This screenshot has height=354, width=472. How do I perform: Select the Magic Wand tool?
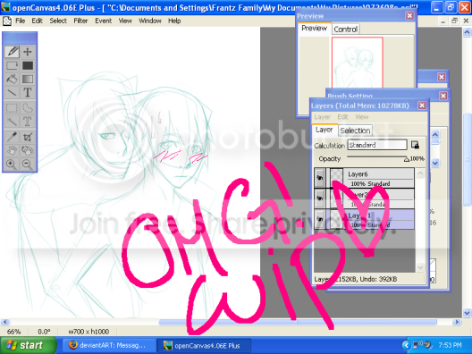(x=12, y=122)
